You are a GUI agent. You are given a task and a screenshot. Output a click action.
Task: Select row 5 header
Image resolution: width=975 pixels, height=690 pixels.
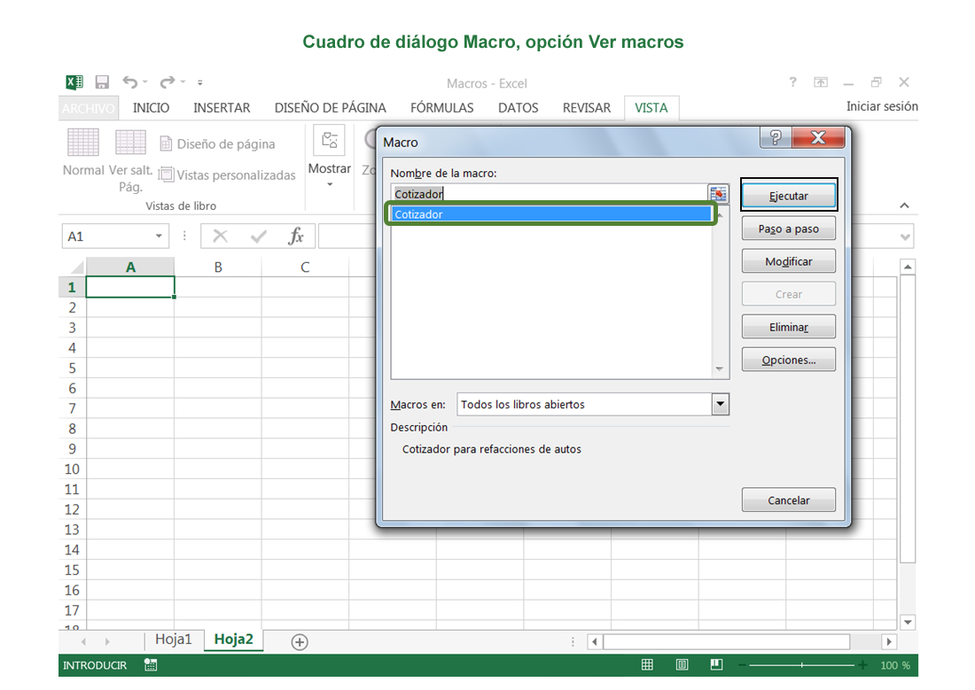tap(72, 368)
